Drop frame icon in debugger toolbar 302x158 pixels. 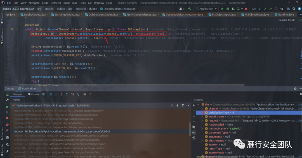click(72, 94)
